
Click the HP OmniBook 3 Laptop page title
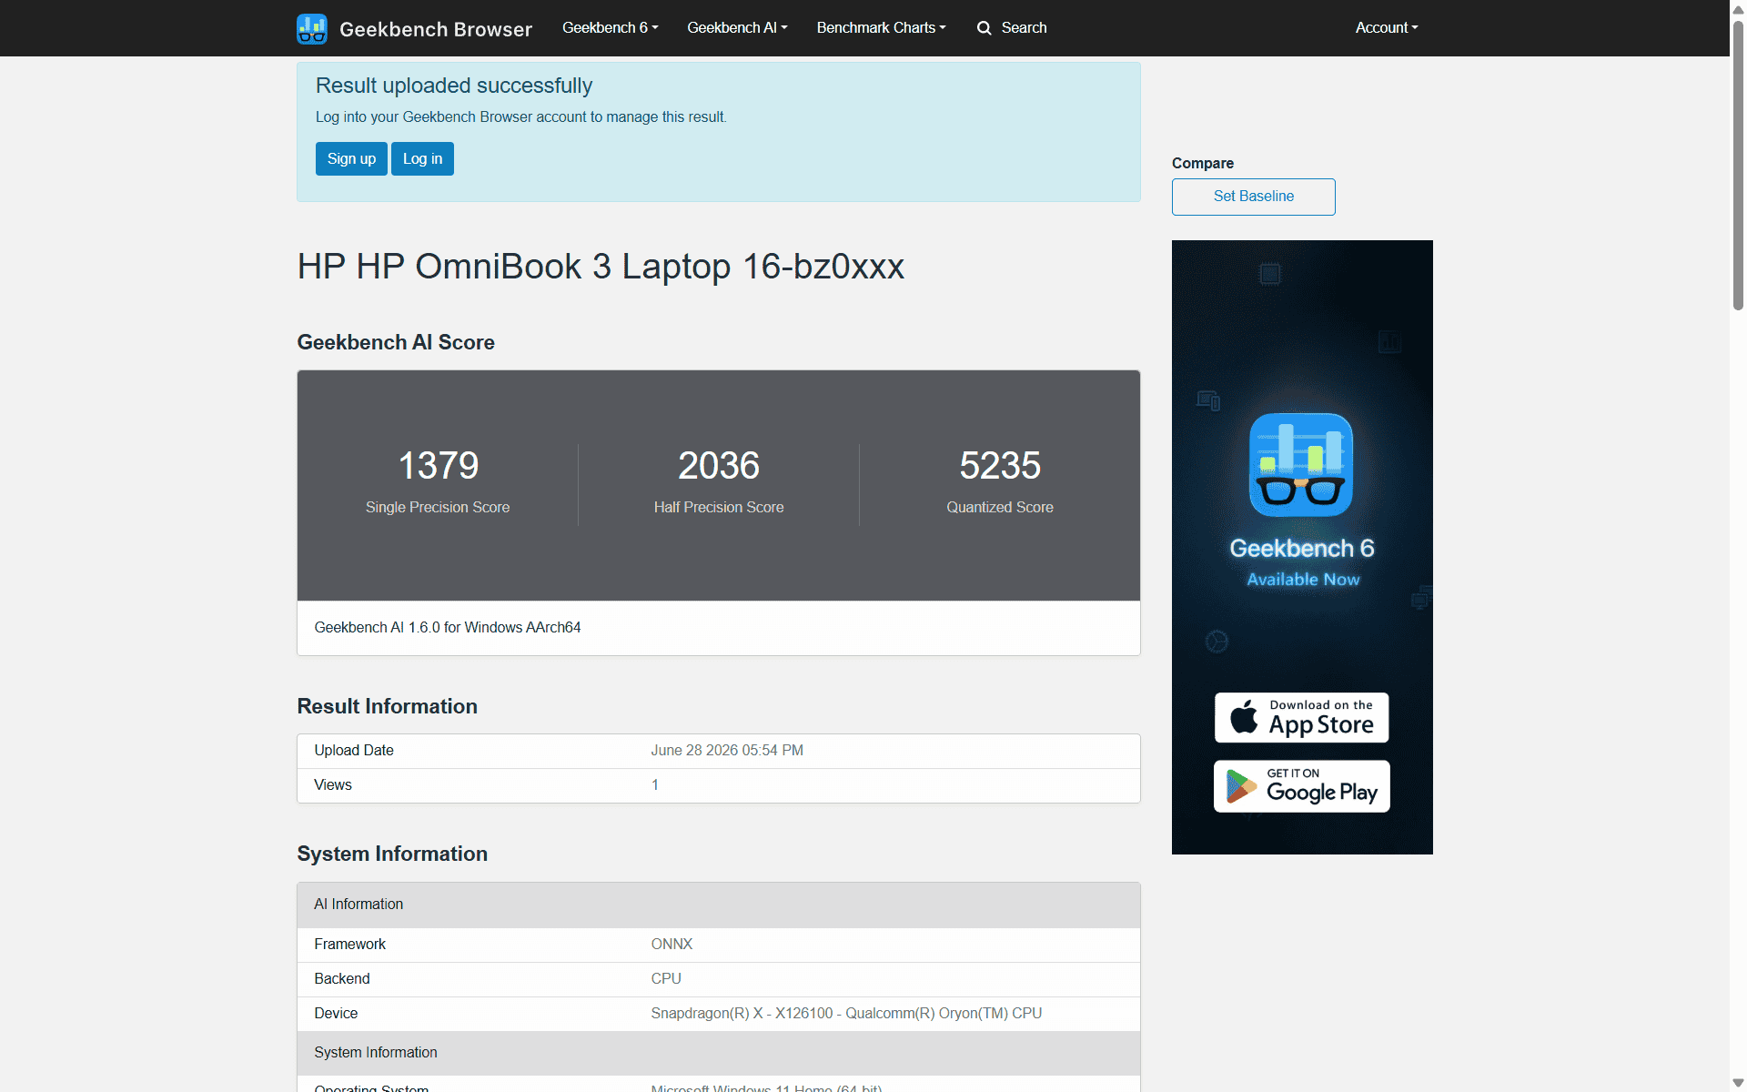click(x=601, y=267)
